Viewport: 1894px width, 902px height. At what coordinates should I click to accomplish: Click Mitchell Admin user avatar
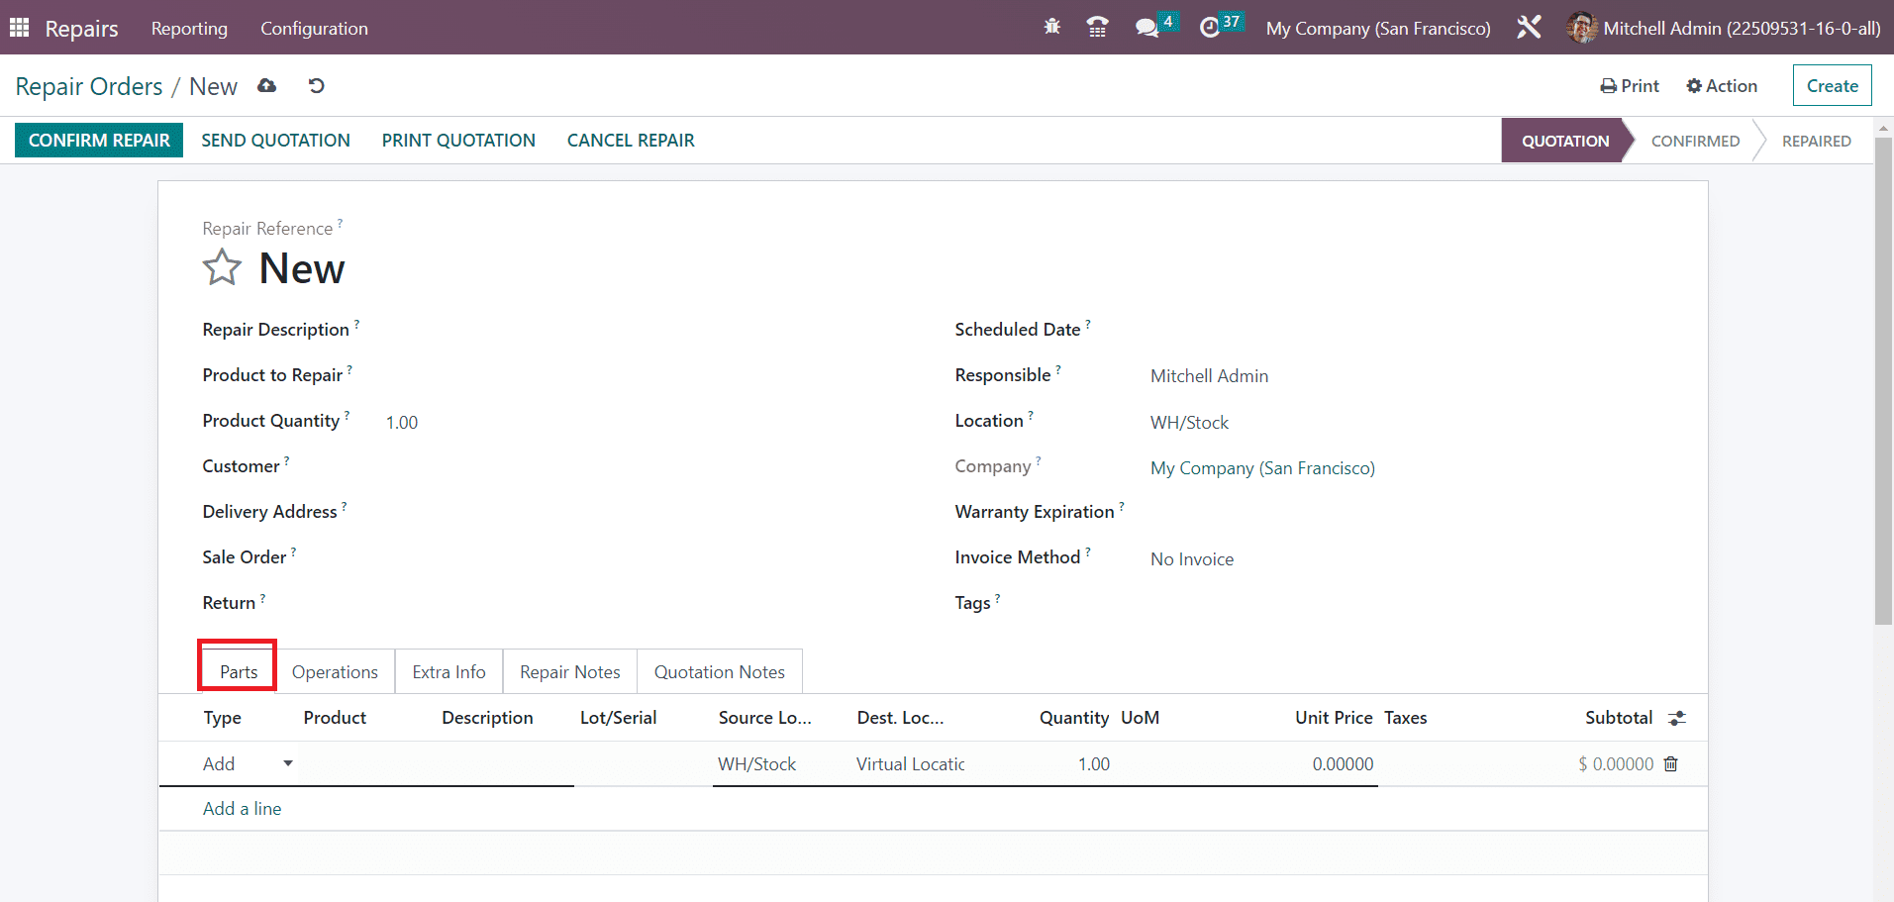pyautogui.click(x=1582, y=28)
